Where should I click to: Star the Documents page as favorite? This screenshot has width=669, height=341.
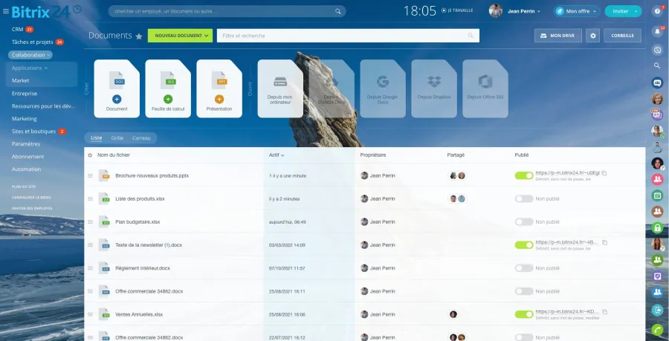click(x=139, y=36)
